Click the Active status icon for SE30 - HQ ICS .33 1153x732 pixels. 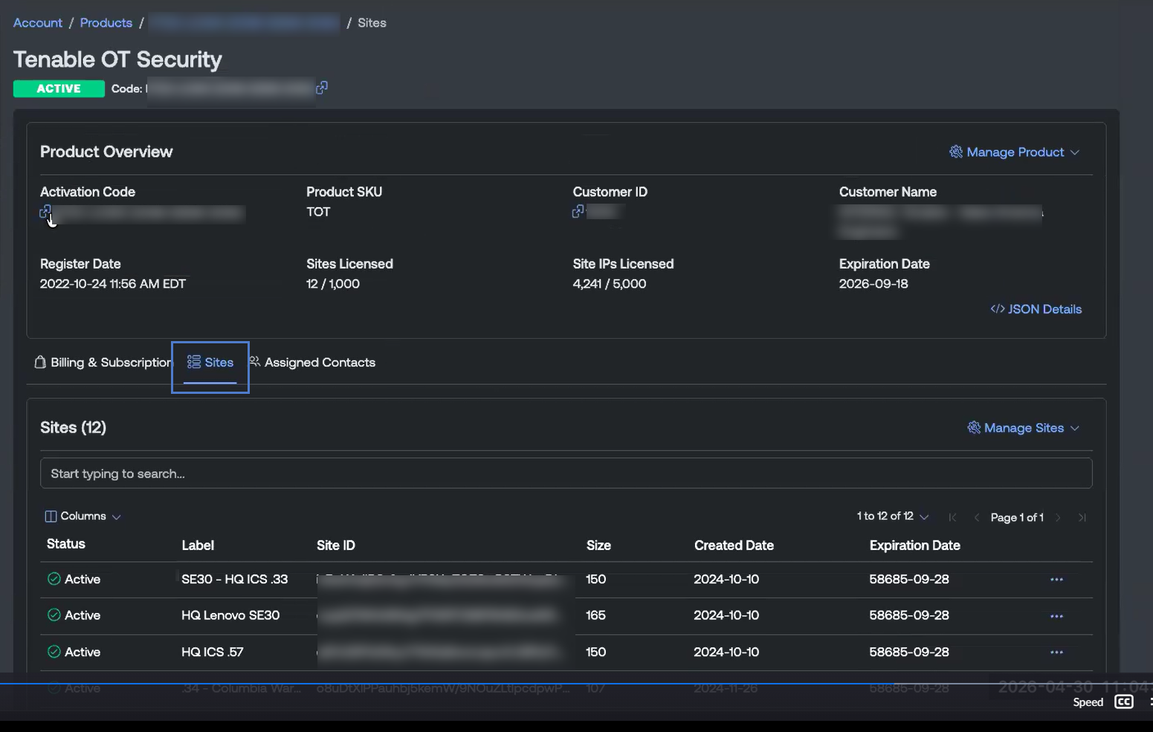pyautogui.click(x=54, y=579)
